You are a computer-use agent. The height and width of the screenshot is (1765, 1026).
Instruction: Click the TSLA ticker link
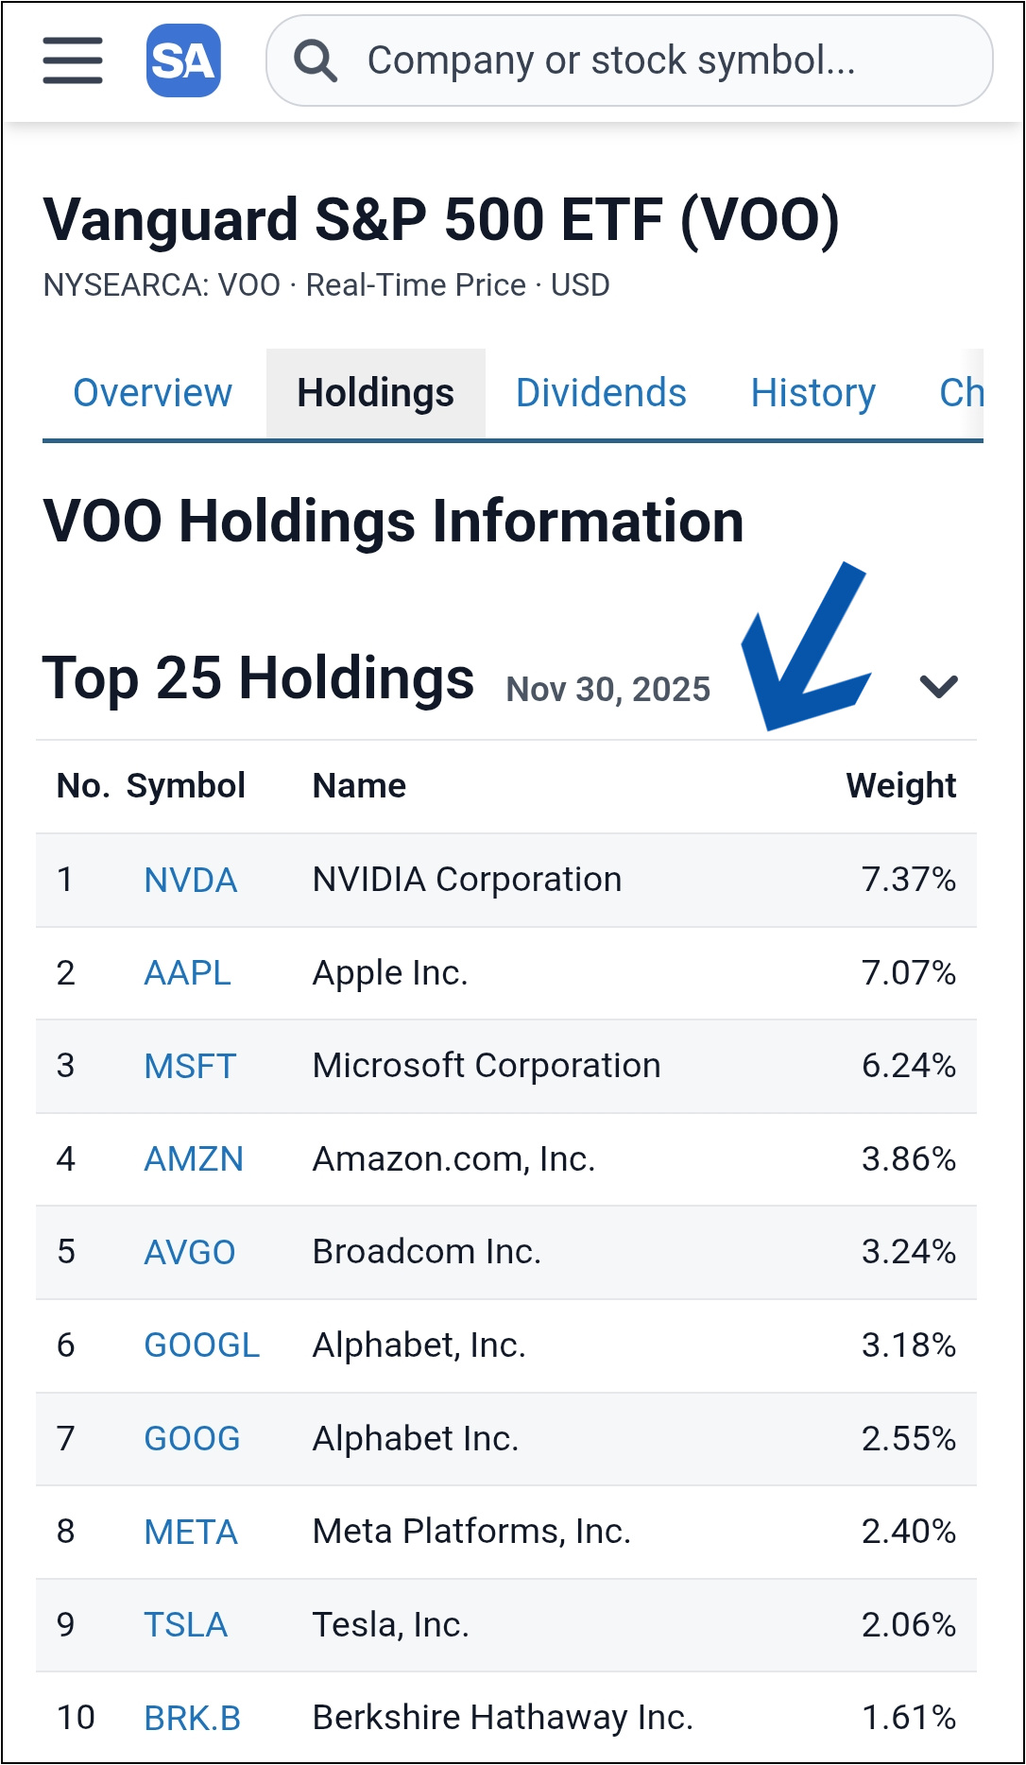185,1625
